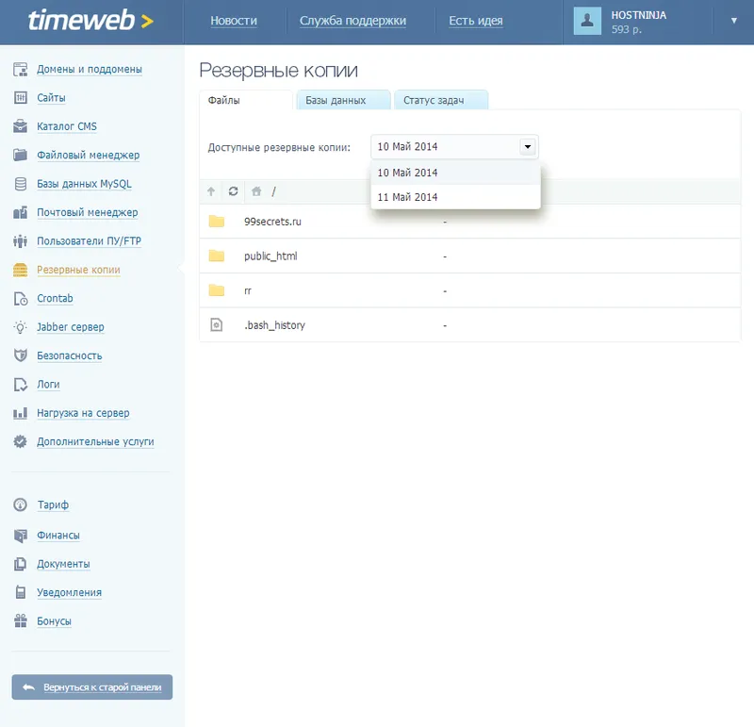
Task: Select the Файлы tab
Action: pos(245,100)
